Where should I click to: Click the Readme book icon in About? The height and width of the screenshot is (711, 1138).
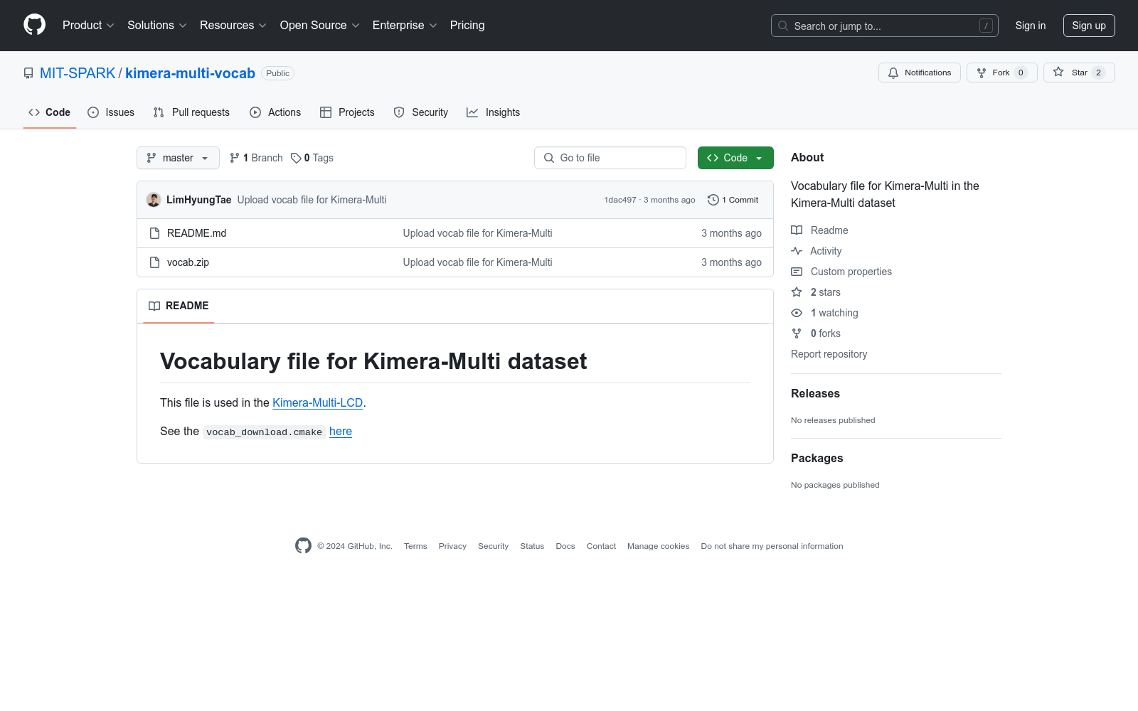pyautogui.click(x=797, y=230)
